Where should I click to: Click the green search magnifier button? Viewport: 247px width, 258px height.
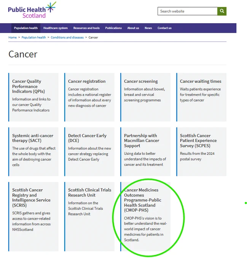pyautogui.click(x=222, y=11)
